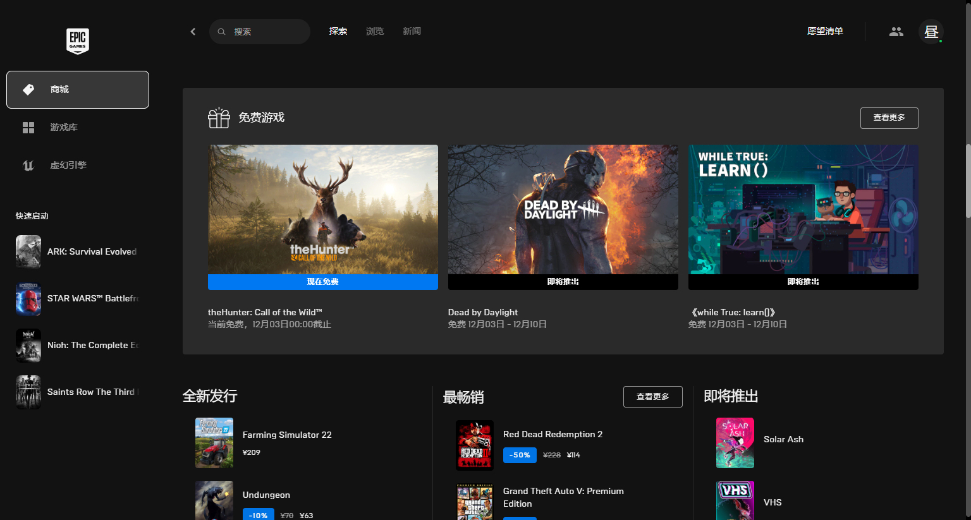Open Red Dead Redemption 2 cover thumbnail

pyautogui.click(x=475, y=445)
